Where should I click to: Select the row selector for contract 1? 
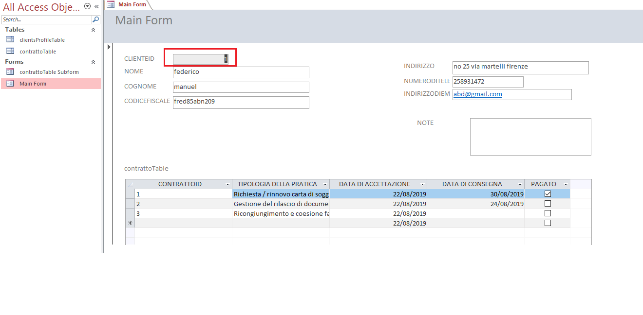[130, 194]
